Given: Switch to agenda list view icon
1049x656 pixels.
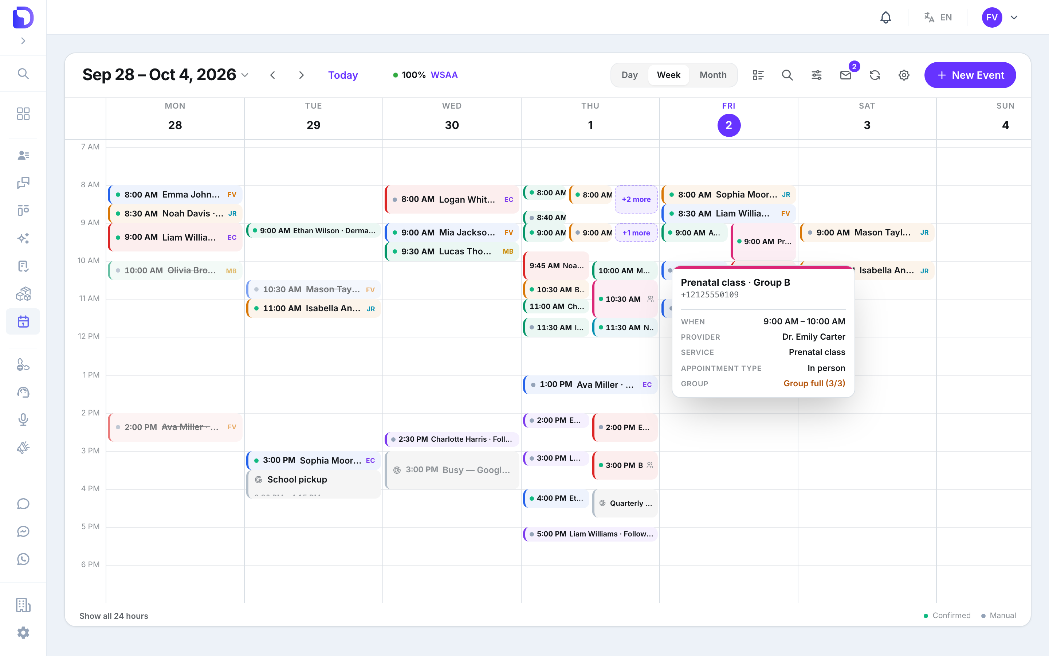Looking at the screenshot, I should pyautogui.click(x=758, y=75).
